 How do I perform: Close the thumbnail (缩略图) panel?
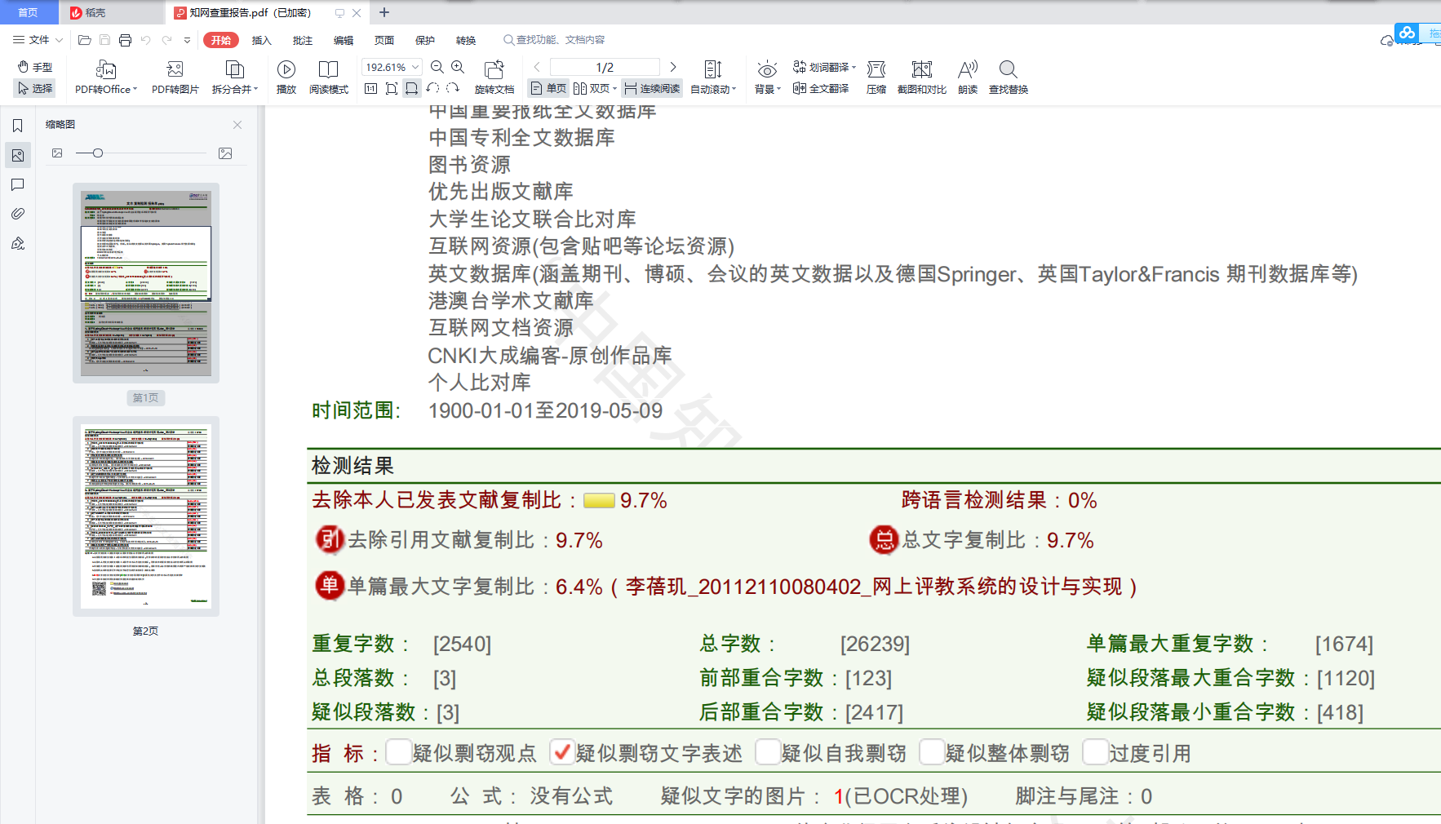click(237, 125)
